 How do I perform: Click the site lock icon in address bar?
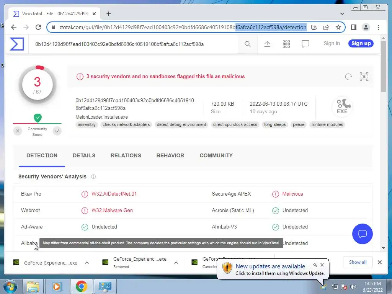point(53,27)
